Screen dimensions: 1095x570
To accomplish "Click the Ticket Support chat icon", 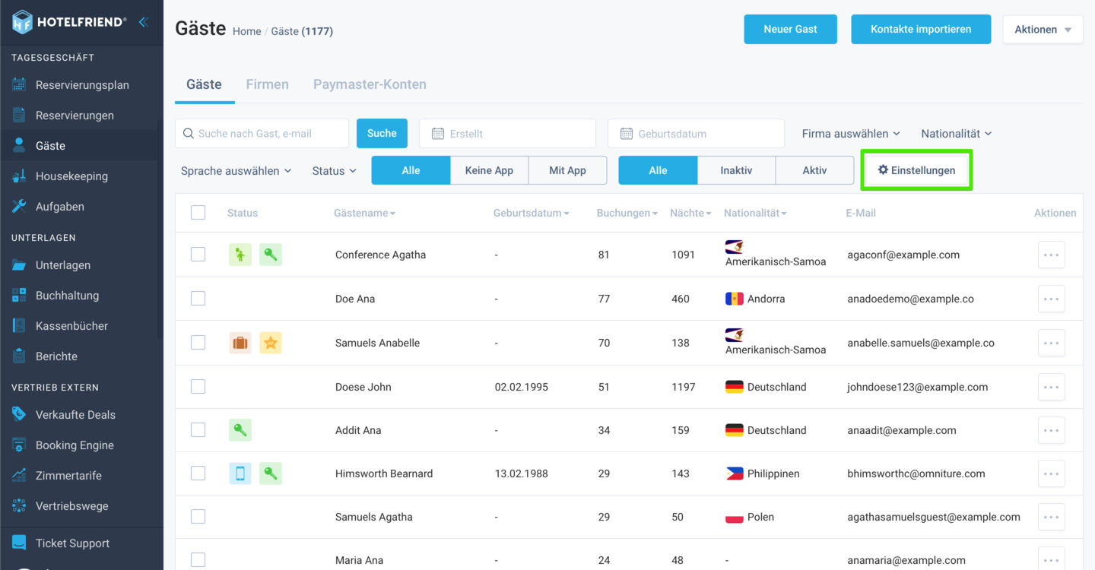I will tap(19, 543).
